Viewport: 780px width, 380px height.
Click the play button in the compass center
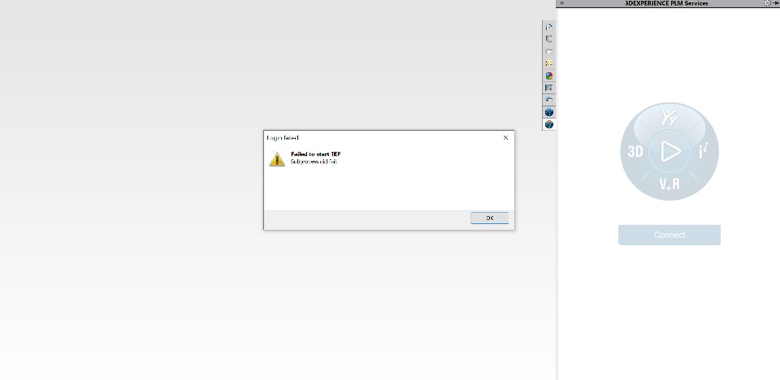pos(669,151)
